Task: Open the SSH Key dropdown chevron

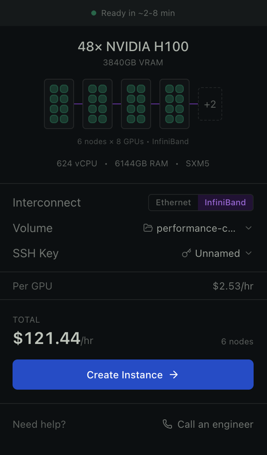Action: point(249,253)
